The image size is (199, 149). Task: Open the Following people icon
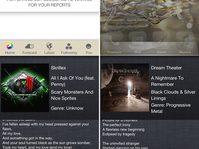coord(69,46)
